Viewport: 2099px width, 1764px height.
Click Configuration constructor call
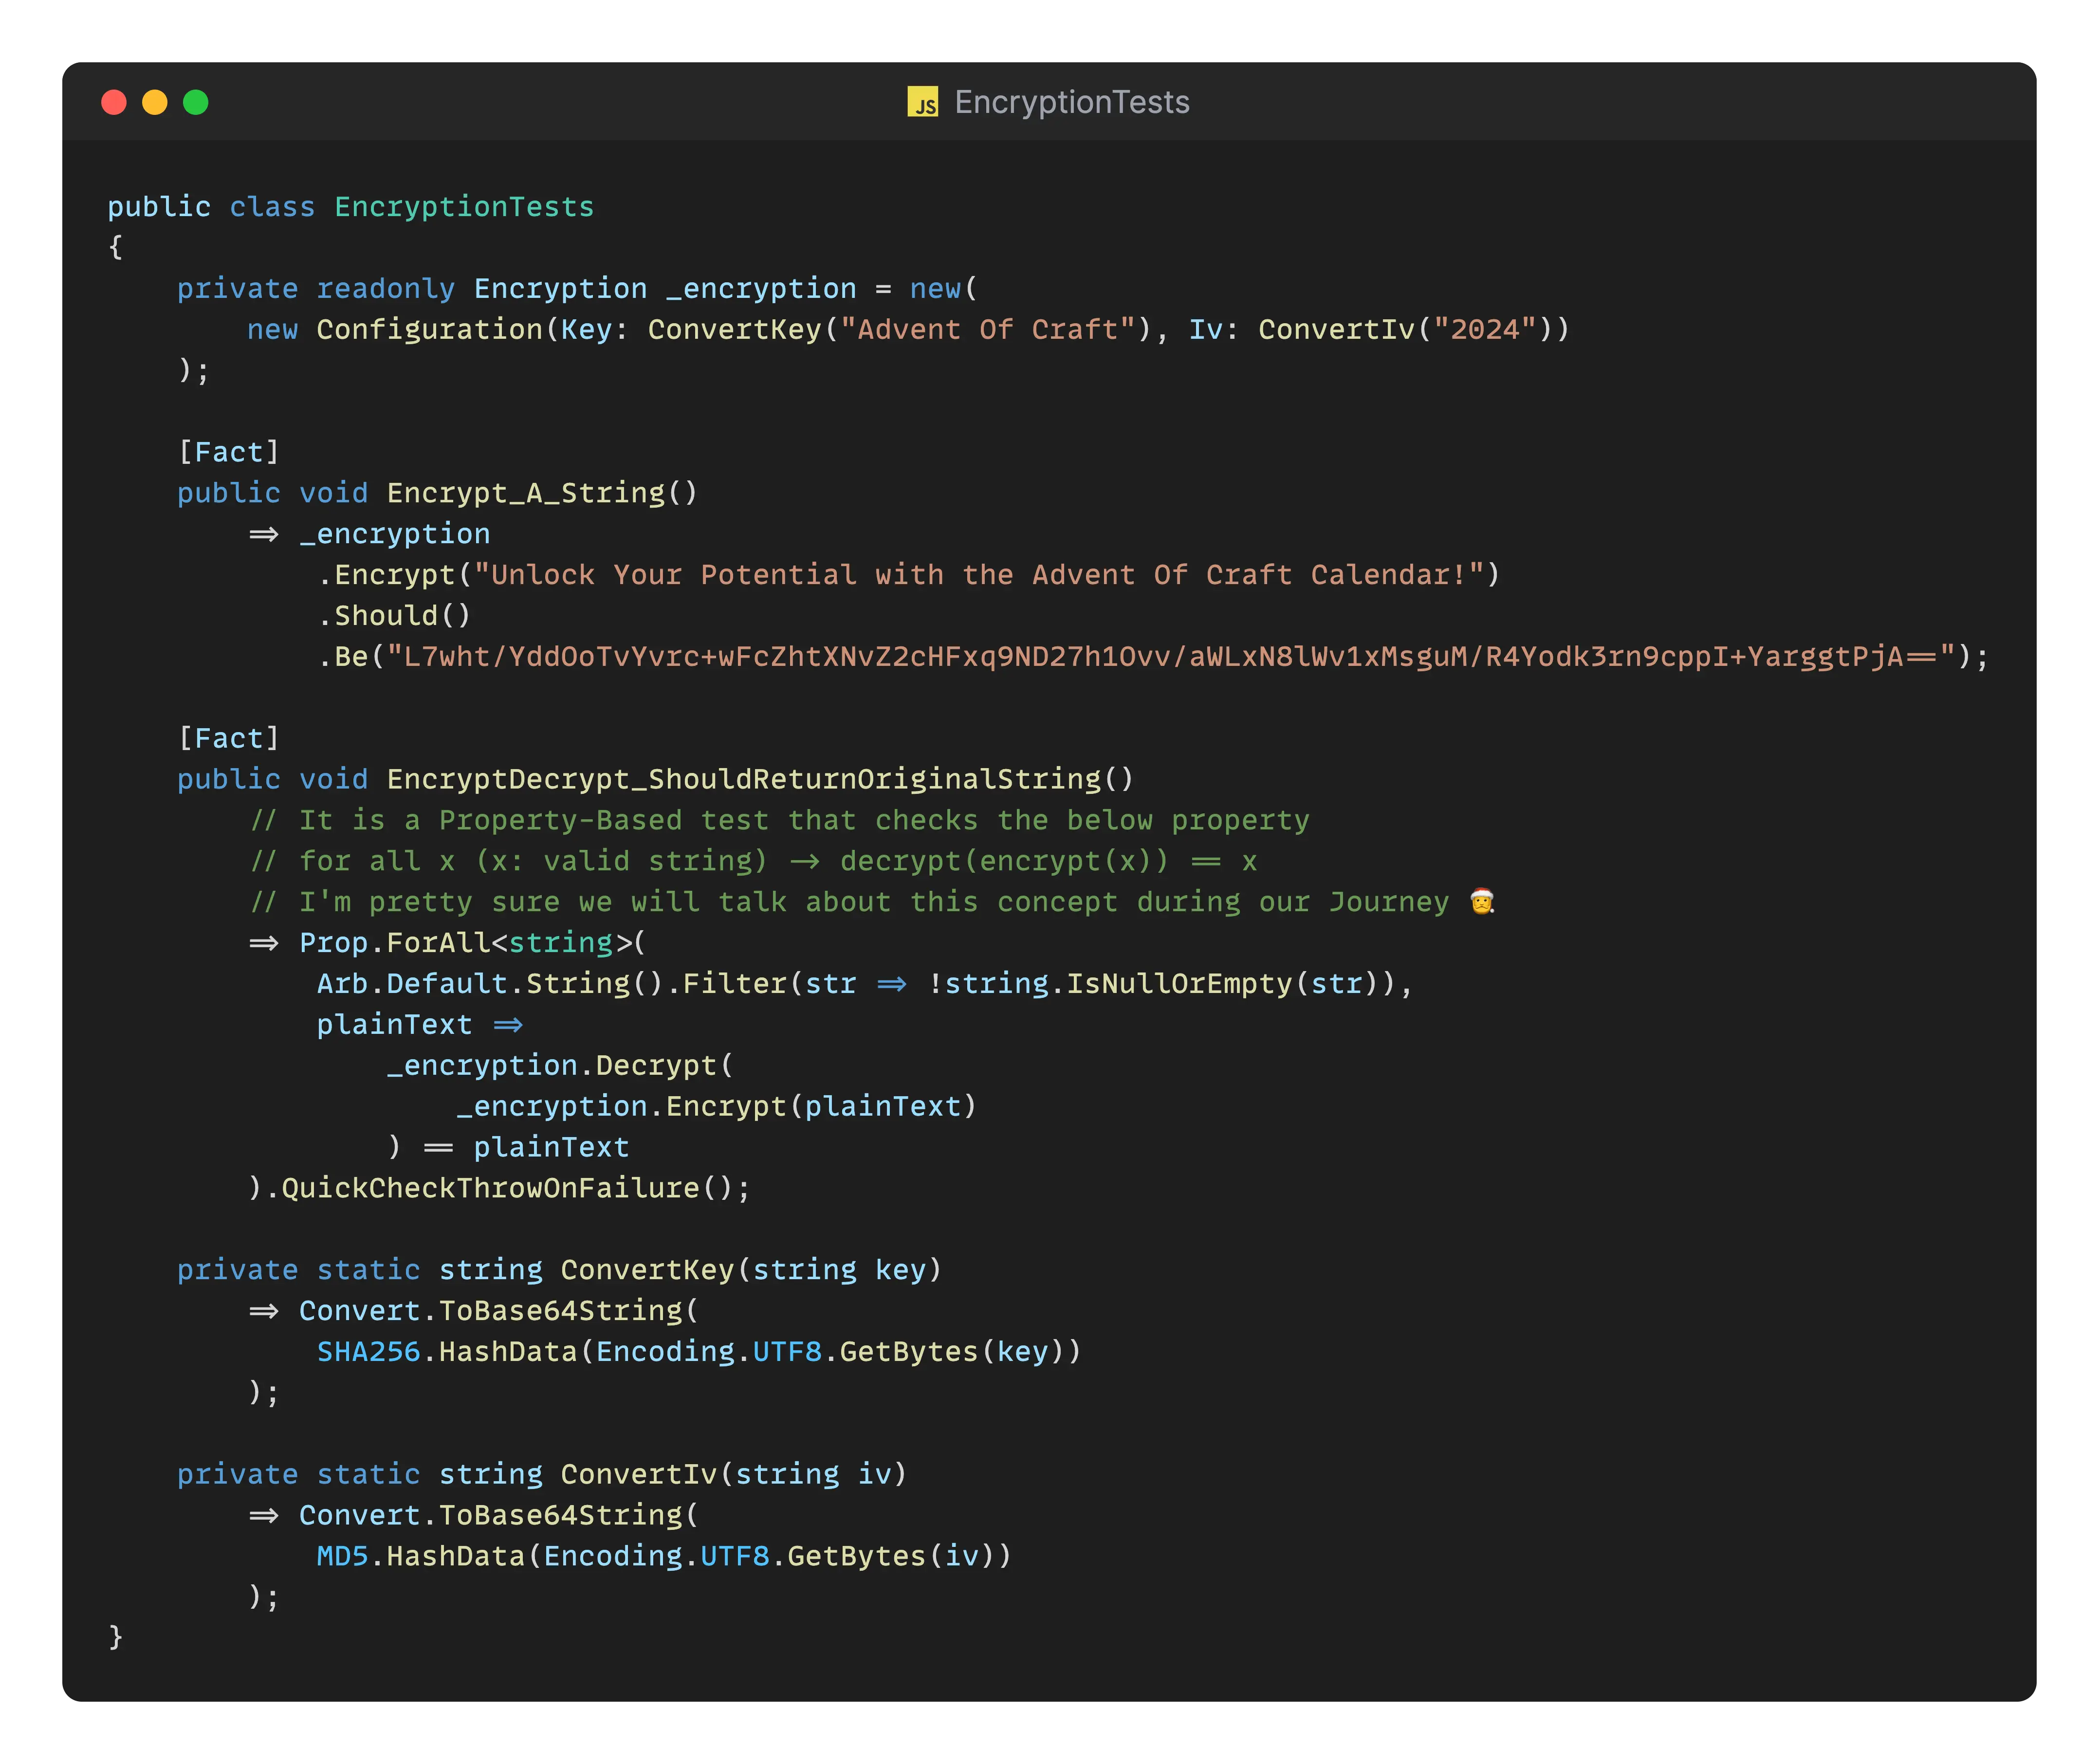pos(430,330)
